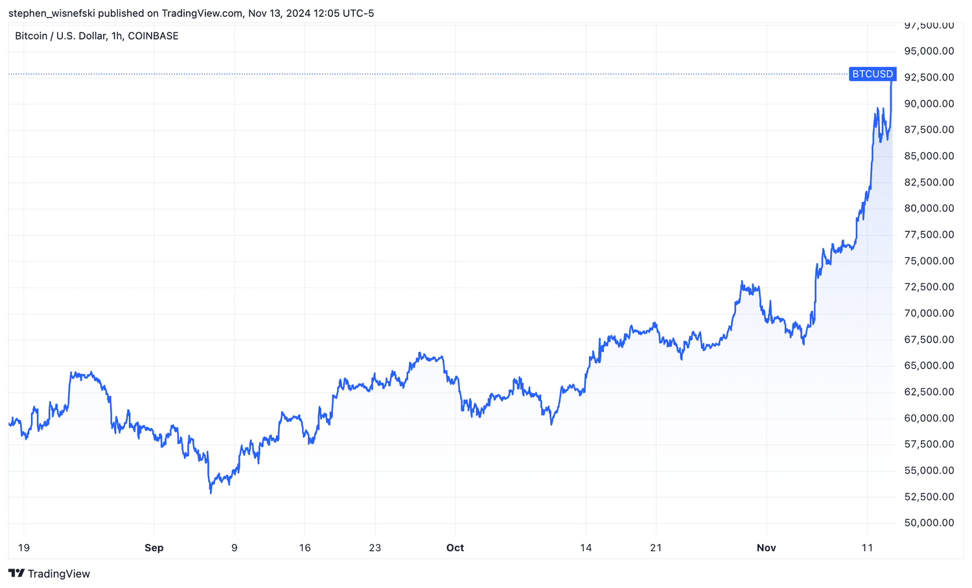Click the 95,000.00 price axis label
Image resolution: width=972 pixels, height=588 pixels.
click(x=929, y=51)
